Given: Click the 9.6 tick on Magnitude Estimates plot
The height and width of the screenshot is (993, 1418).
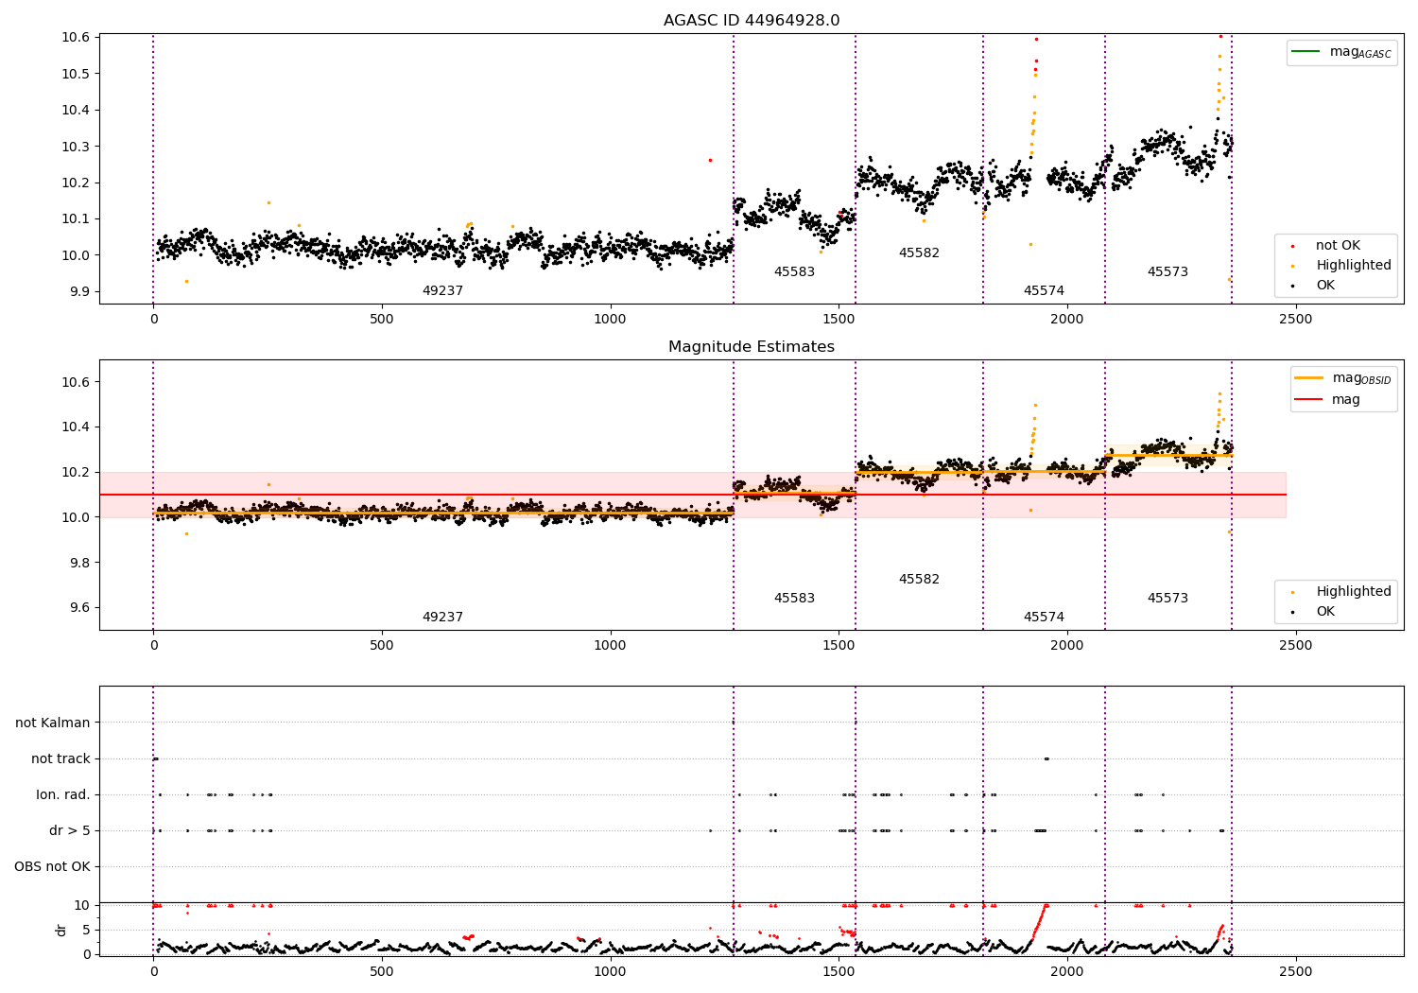Looking at the screenshot, I should tap(79, 608).
